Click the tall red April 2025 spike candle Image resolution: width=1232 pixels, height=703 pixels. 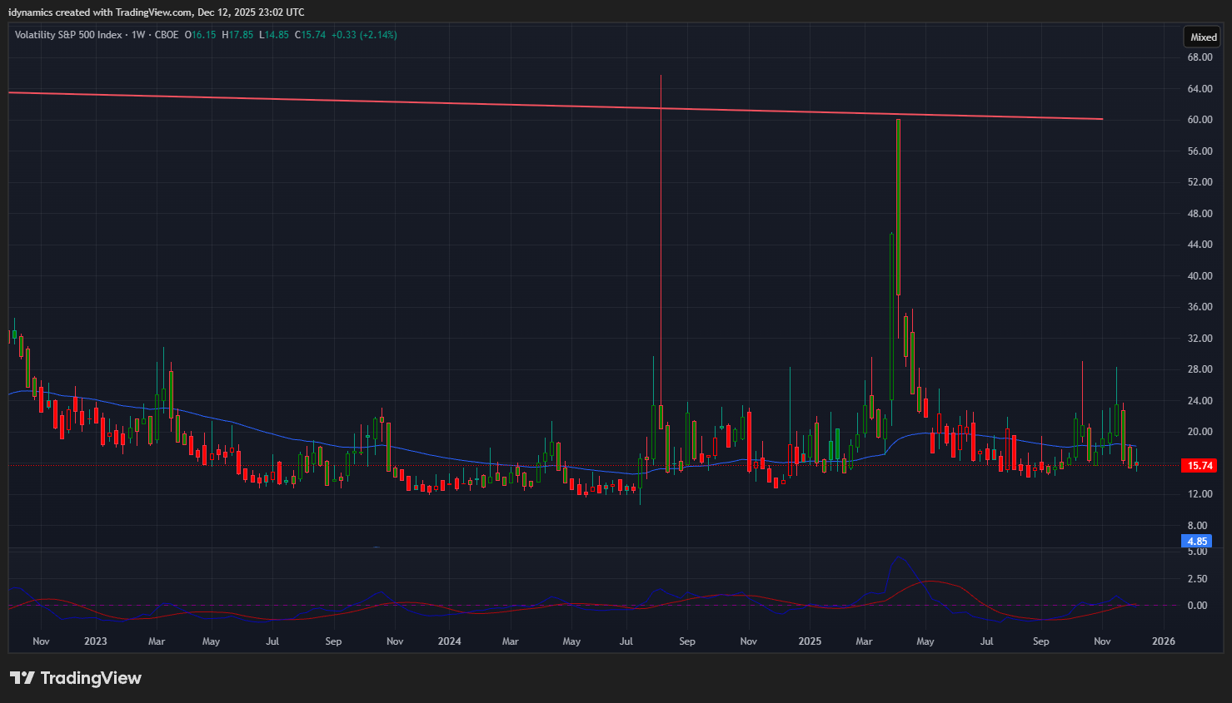click(898, 208)
